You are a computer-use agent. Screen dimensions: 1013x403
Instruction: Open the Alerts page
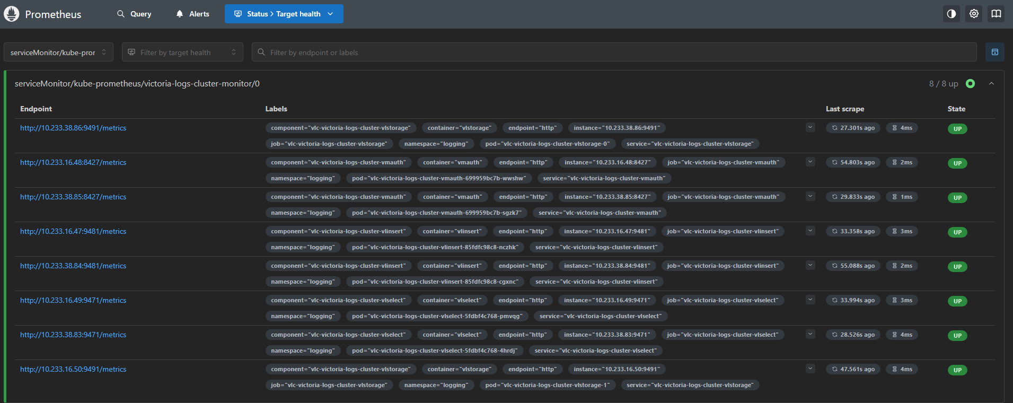(x=193, y=14)
